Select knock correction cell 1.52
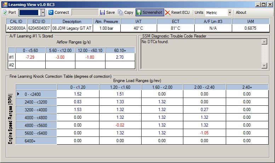The height and width of the screenshot is (163, 275). click(78, 94)
